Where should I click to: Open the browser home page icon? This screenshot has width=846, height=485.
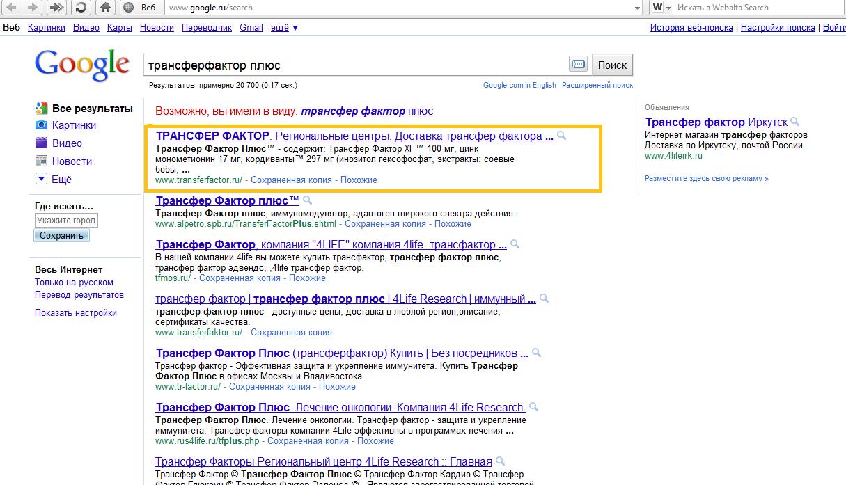click(104, 8)
